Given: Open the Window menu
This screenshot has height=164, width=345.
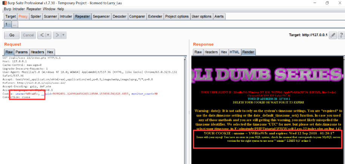Looking at the screenshot, I should click(x=49, y=9).
